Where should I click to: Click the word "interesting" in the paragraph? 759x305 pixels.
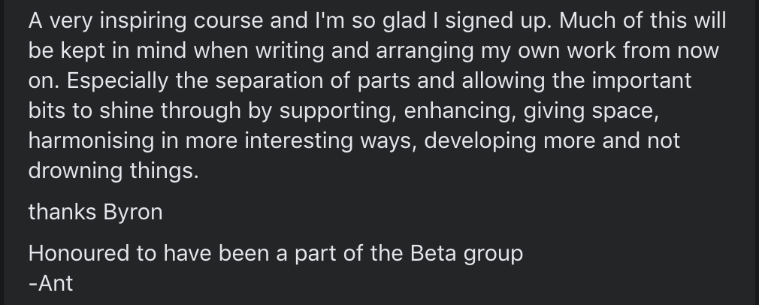pyautogui.click(x=298, y=141)
